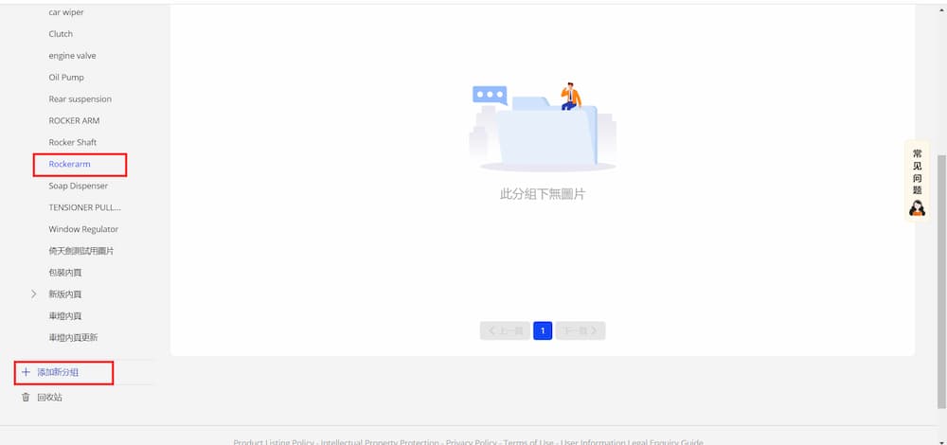Go to previous page with 上一頁 button
This screenshot has height=445, width=947.
click(x=505, y=330)
